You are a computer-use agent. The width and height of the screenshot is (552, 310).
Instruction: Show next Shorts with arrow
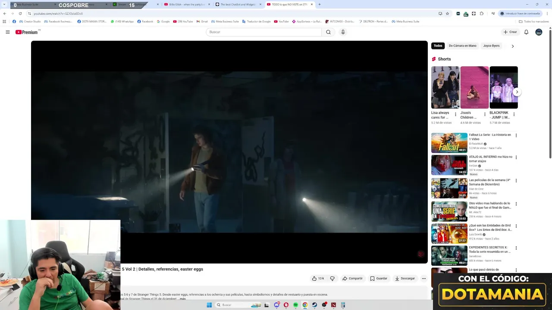[x=517, y=92]
